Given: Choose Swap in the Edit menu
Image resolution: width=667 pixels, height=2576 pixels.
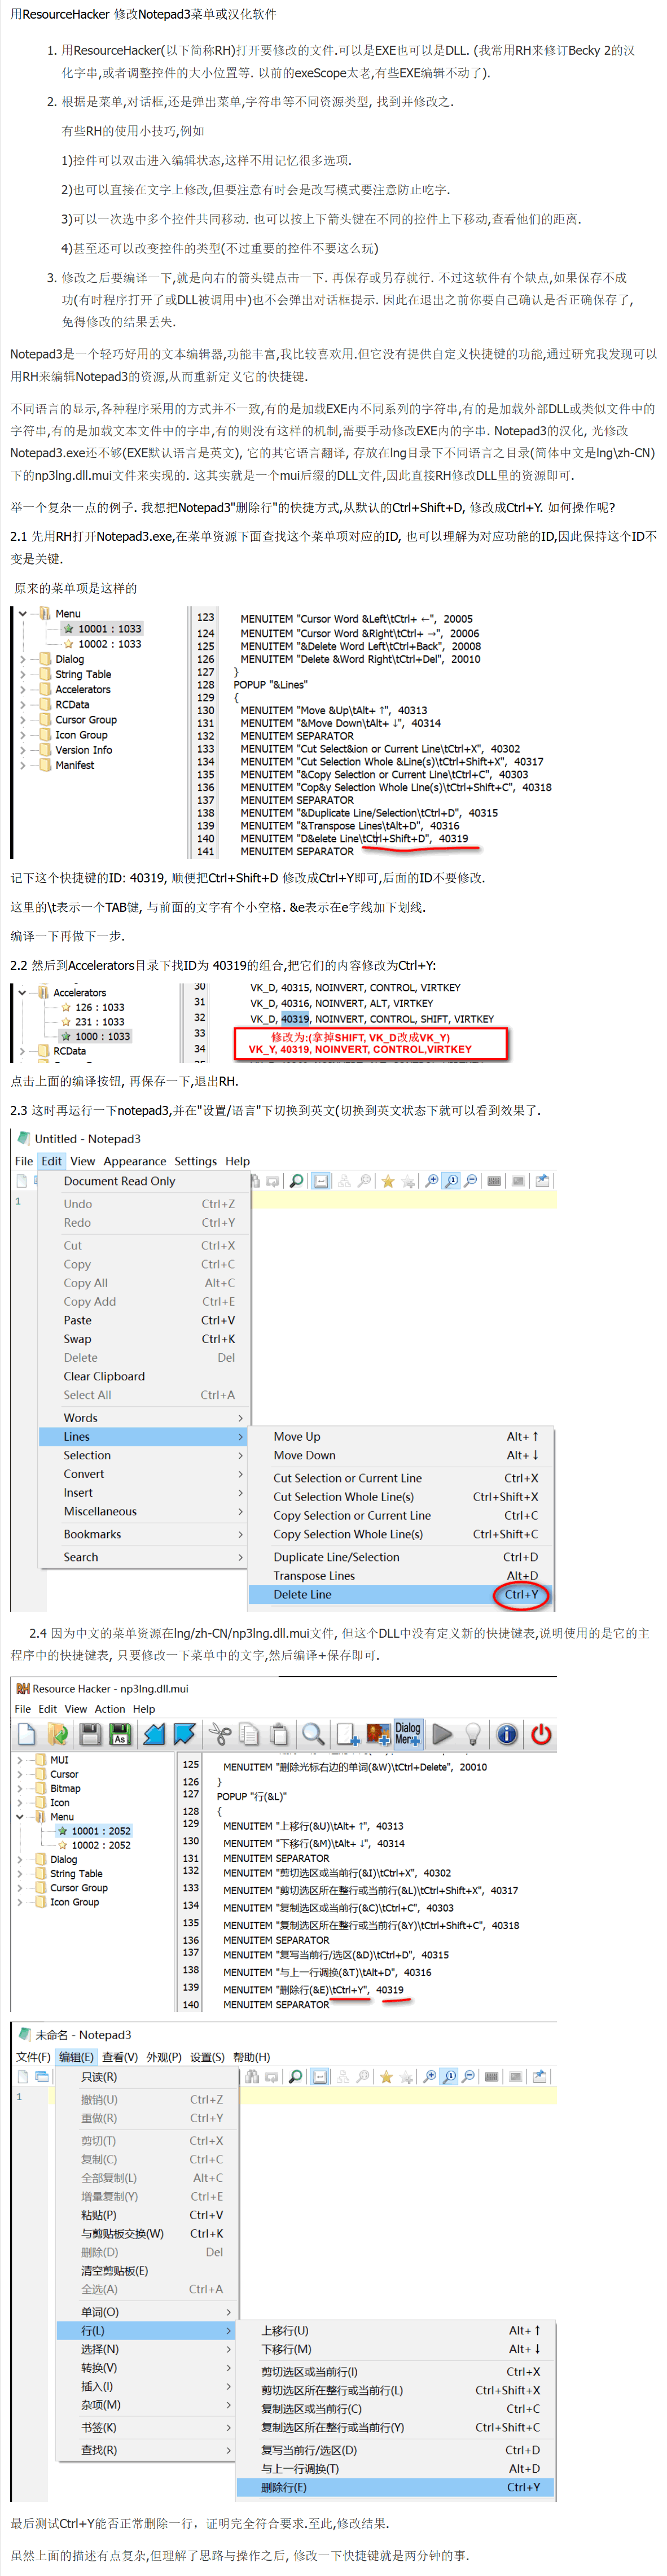Looking at the screenshot, I should point(143,1339).
